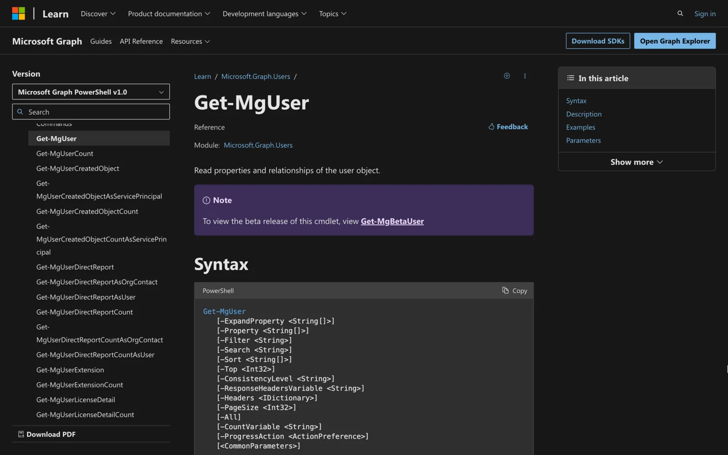Expand the Discover menu

point(98,14)
